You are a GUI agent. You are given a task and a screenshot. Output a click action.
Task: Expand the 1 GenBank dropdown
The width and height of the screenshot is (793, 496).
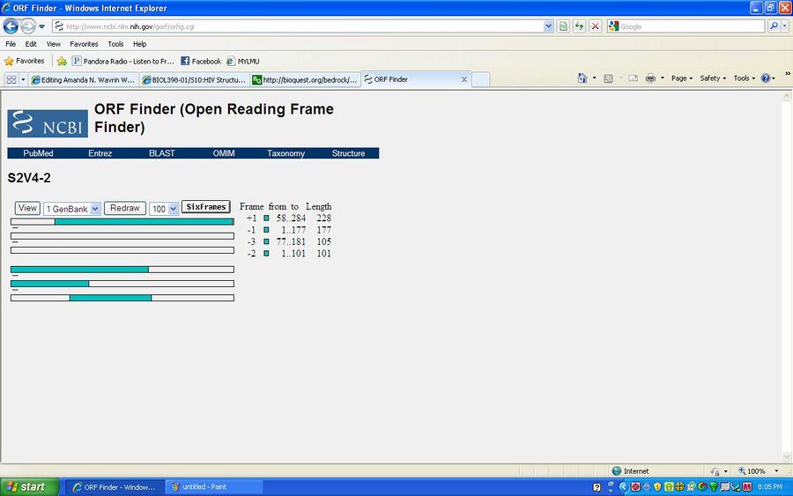(72, 209)
